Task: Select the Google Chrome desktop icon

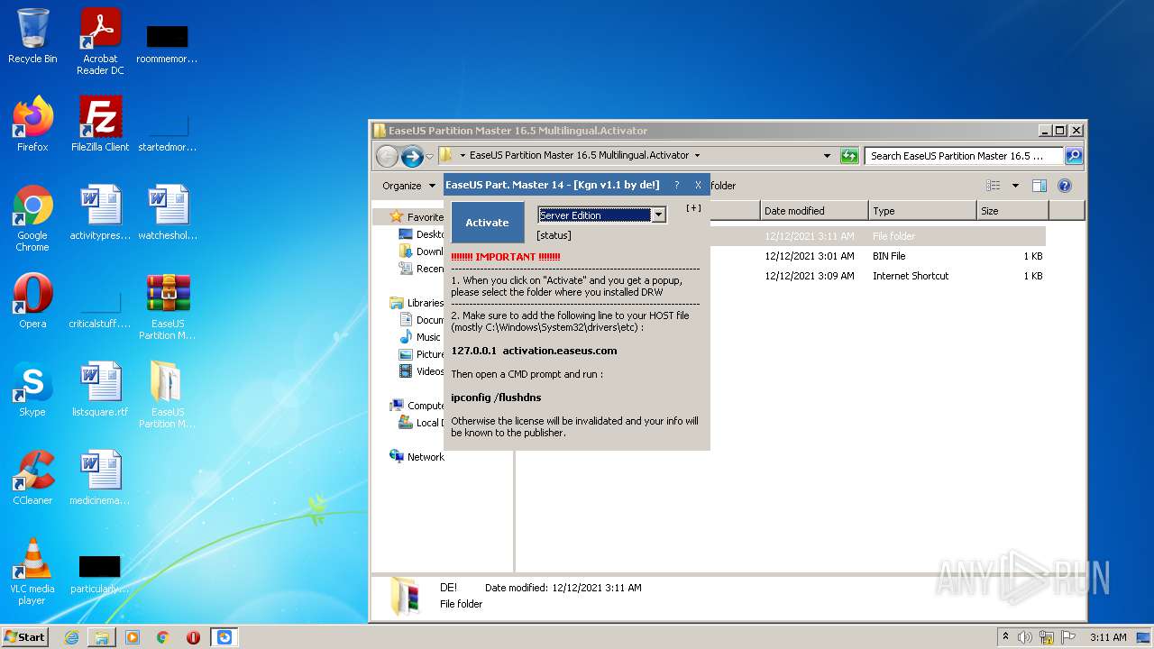Action: pyautogui.click(x=32, y=218)
